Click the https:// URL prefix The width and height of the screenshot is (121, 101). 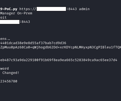pyautogui.click(x=28, y=9)
